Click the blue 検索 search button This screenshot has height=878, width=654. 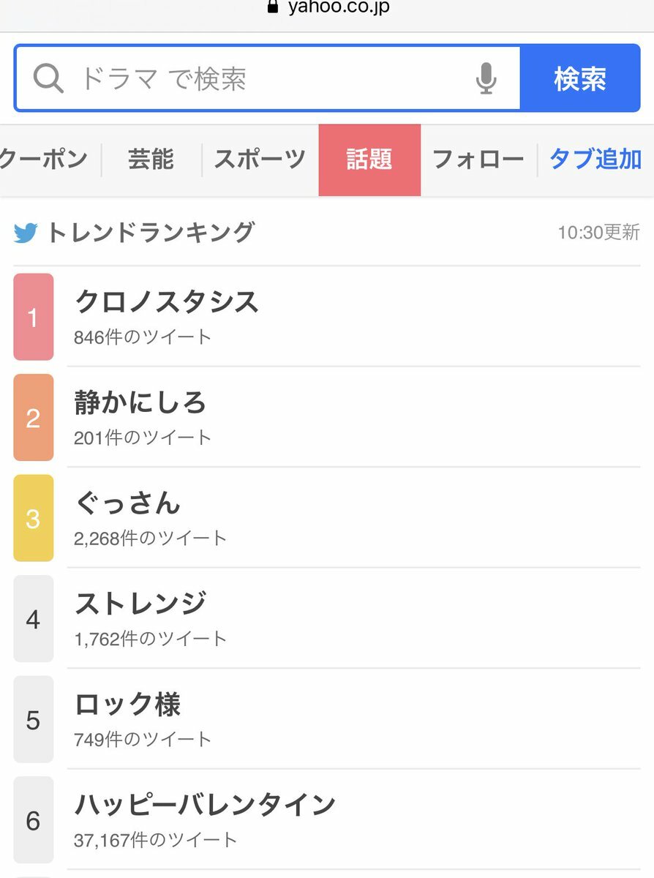[x=580, y=78]
